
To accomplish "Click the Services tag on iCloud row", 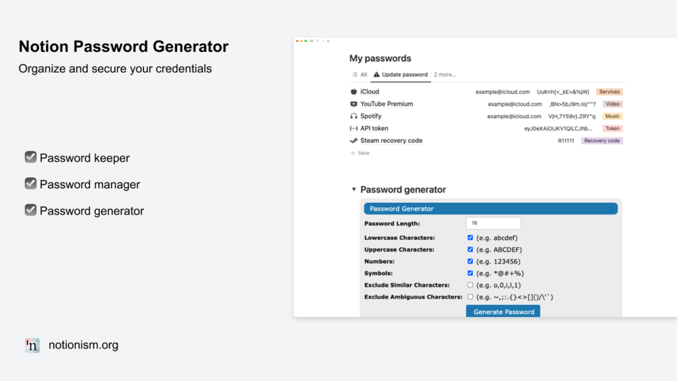I will click(609, 92).
